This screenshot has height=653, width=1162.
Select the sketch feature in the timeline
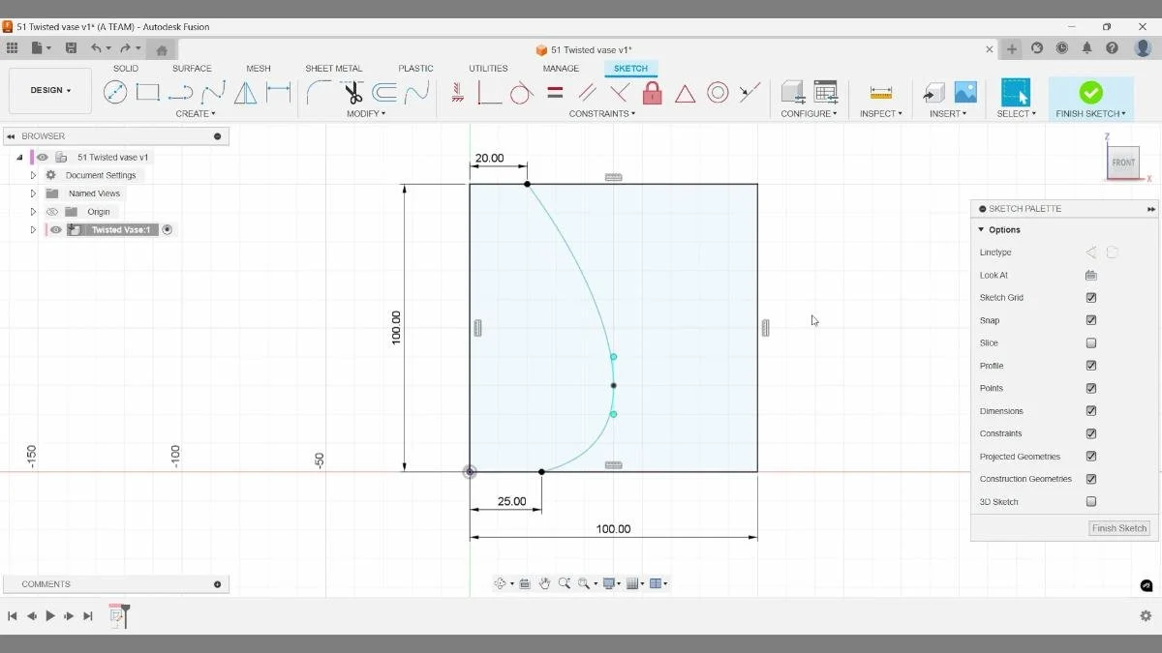point(117,615)
